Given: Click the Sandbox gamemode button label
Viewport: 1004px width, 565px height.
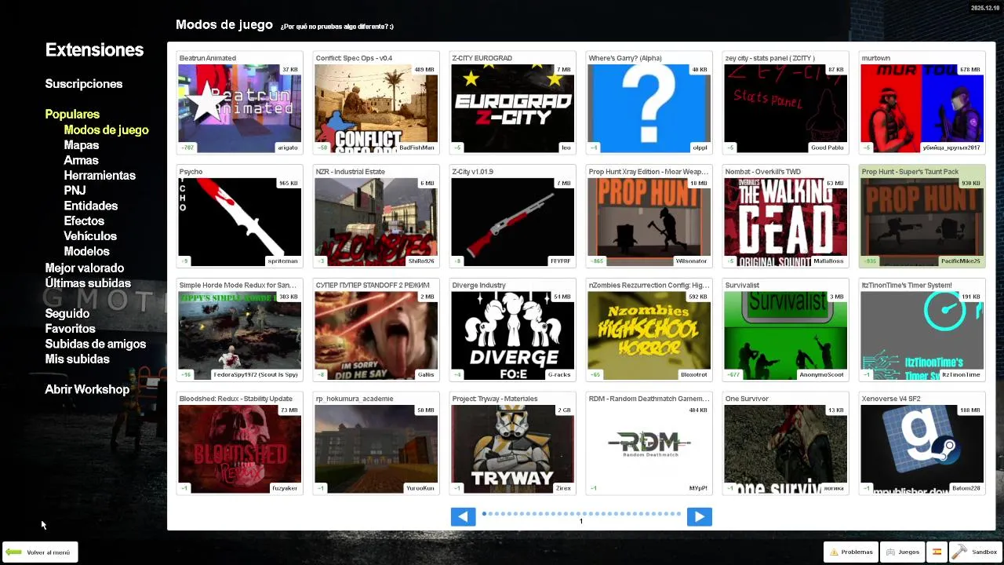Looking at the screenshot, I should (x=984, y=552).
